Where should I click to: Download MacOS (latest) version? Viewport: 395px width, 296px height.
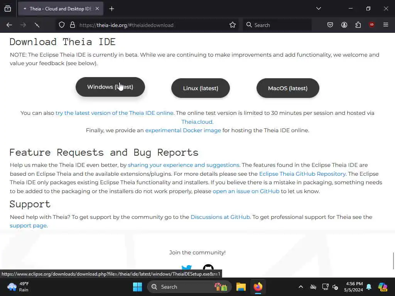pos(288,88)
